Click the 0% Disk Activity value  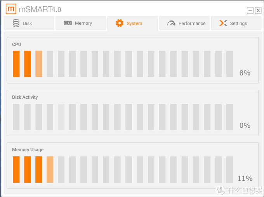coord(245,125)
